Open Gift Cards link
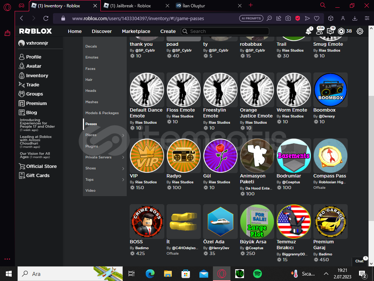The height and width of the screenshot is (281, 374). click(34, 175)
